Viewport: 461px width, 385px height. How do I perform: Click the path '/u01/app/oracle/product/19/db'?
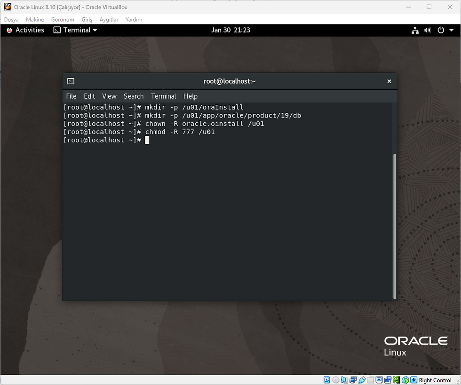[242, 116]
